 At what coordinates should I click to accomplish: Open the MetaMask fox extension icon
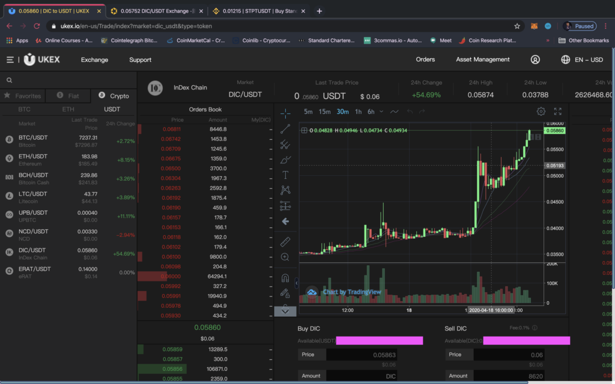pos(534,26)
